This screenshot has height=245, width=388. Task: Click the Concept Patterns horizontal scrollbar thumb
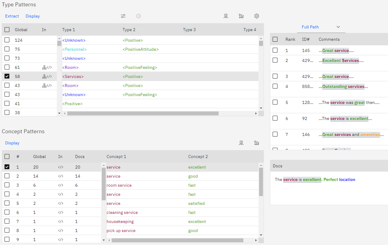178,240
